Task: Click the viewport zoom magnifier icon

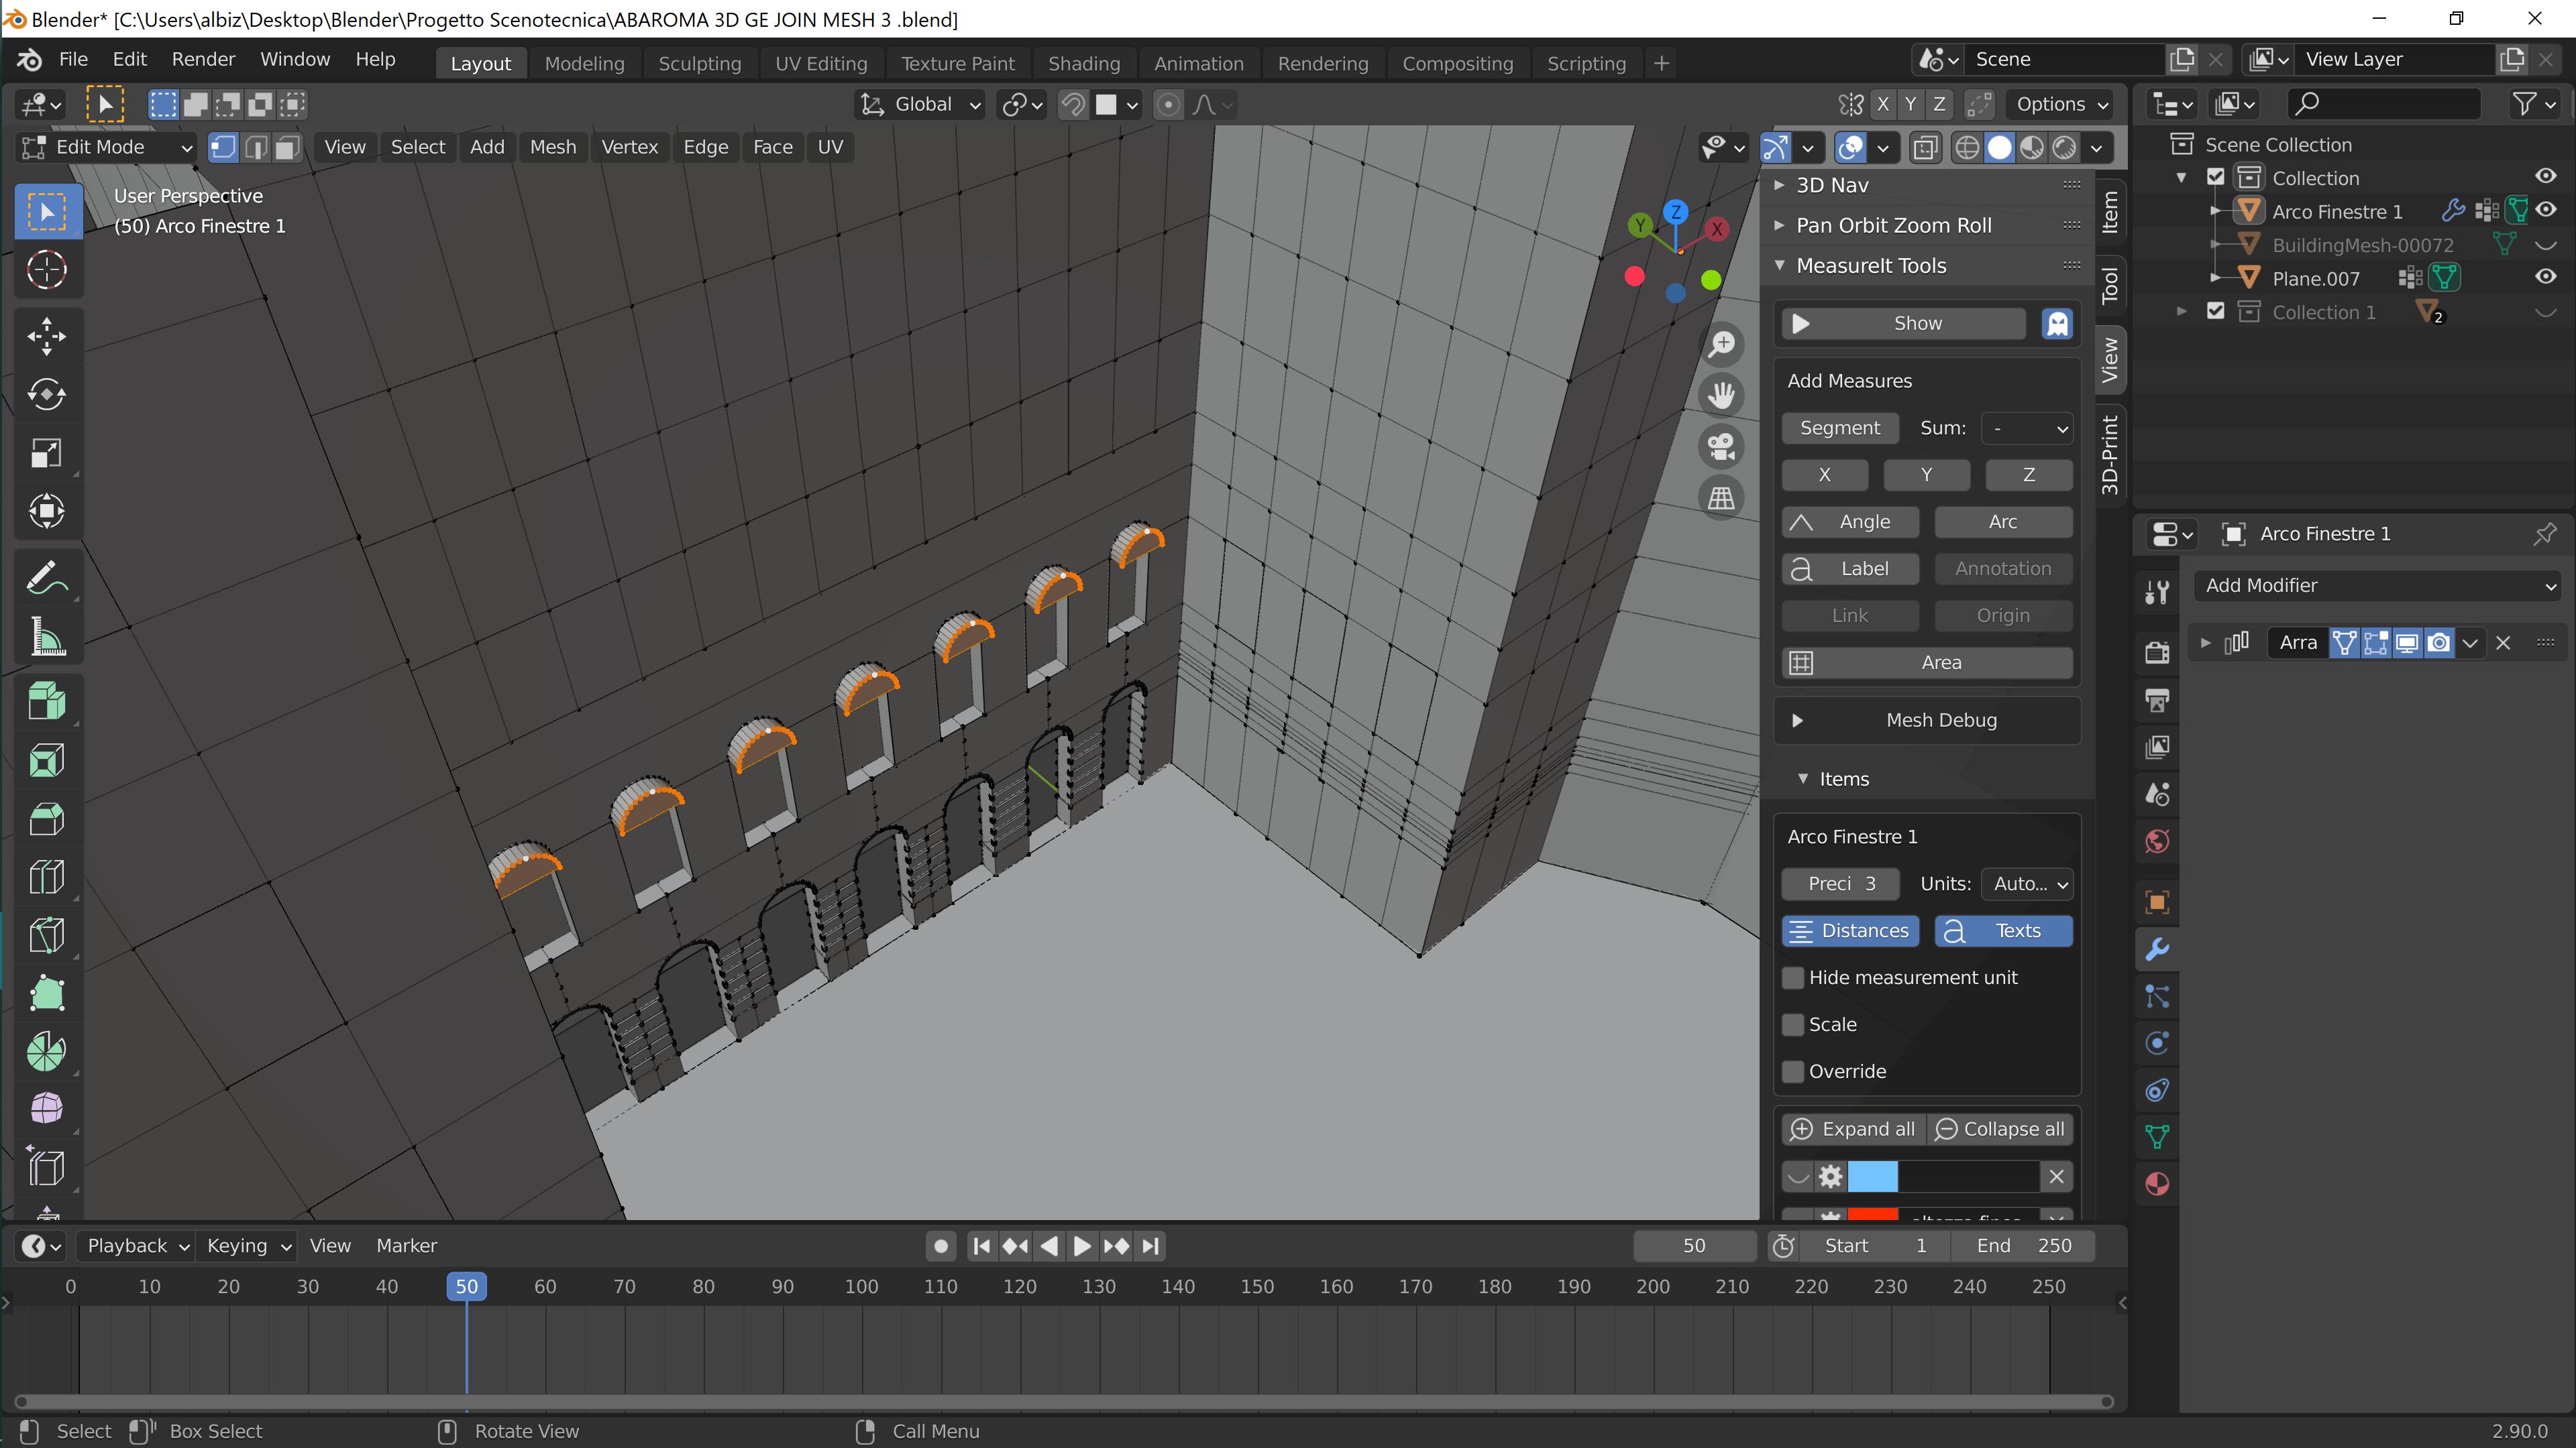Action: (1721, 345)
